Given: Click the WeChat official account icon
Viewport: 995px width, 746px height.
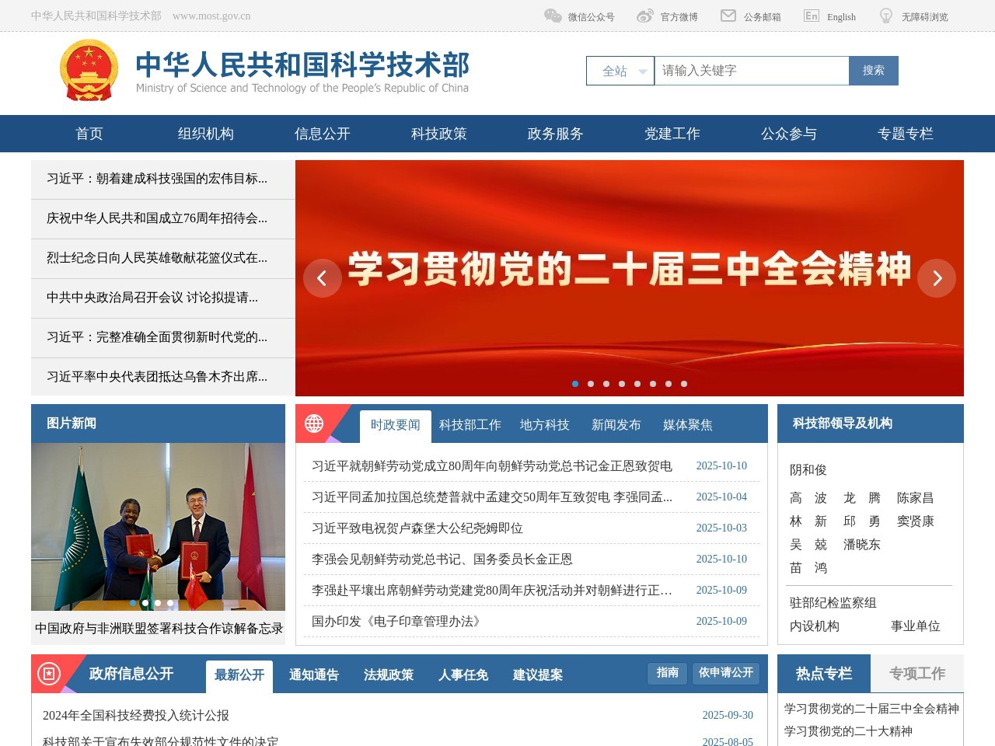Looking at the screenshot, I should [x=553, y=16].
